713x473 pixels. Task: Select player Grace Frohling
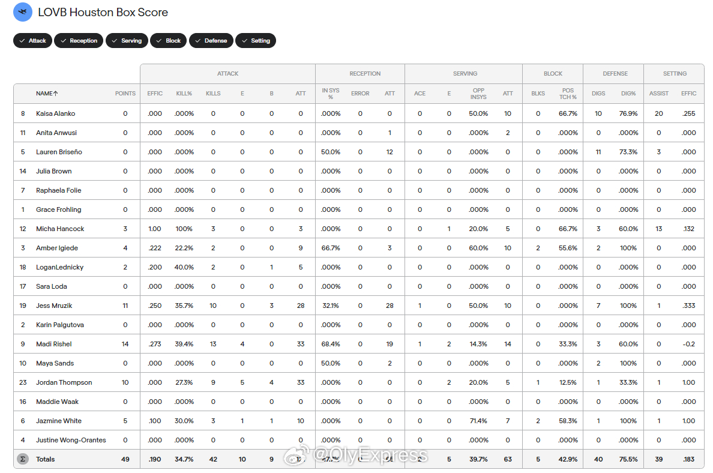59,209
